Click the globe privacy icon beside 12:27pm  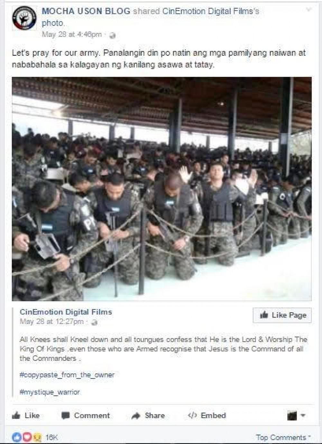point(94,322)
